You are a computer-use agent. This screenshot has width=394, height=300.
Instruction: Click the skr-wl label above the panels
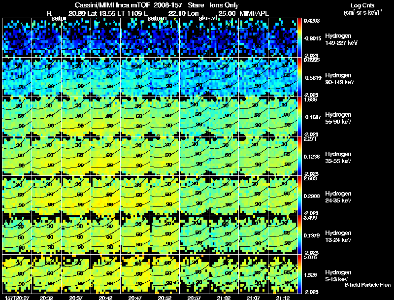tap(207, 18)
